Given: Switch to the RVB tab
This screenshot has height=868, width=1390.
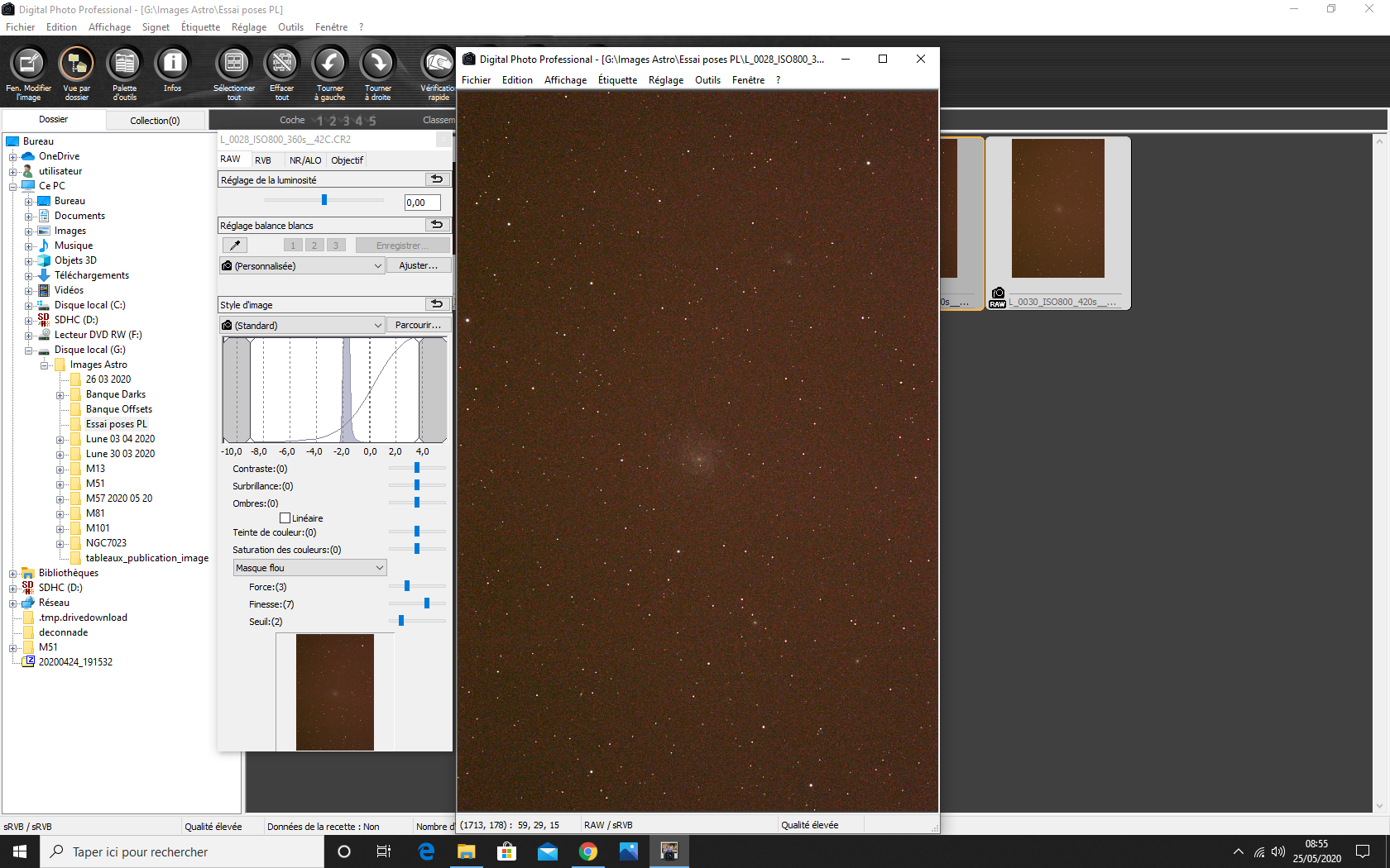Looking at the screenshot, I should pos(263,160).
